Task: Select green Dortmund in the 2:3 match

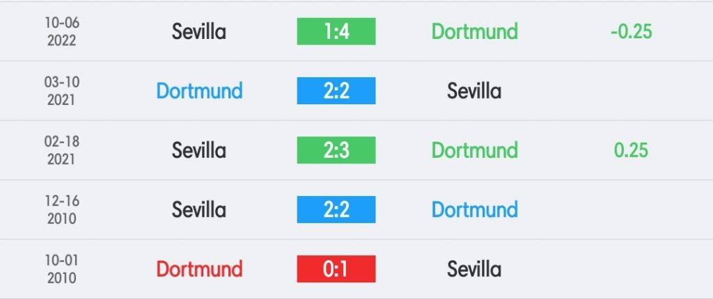Action: point(474,150)
